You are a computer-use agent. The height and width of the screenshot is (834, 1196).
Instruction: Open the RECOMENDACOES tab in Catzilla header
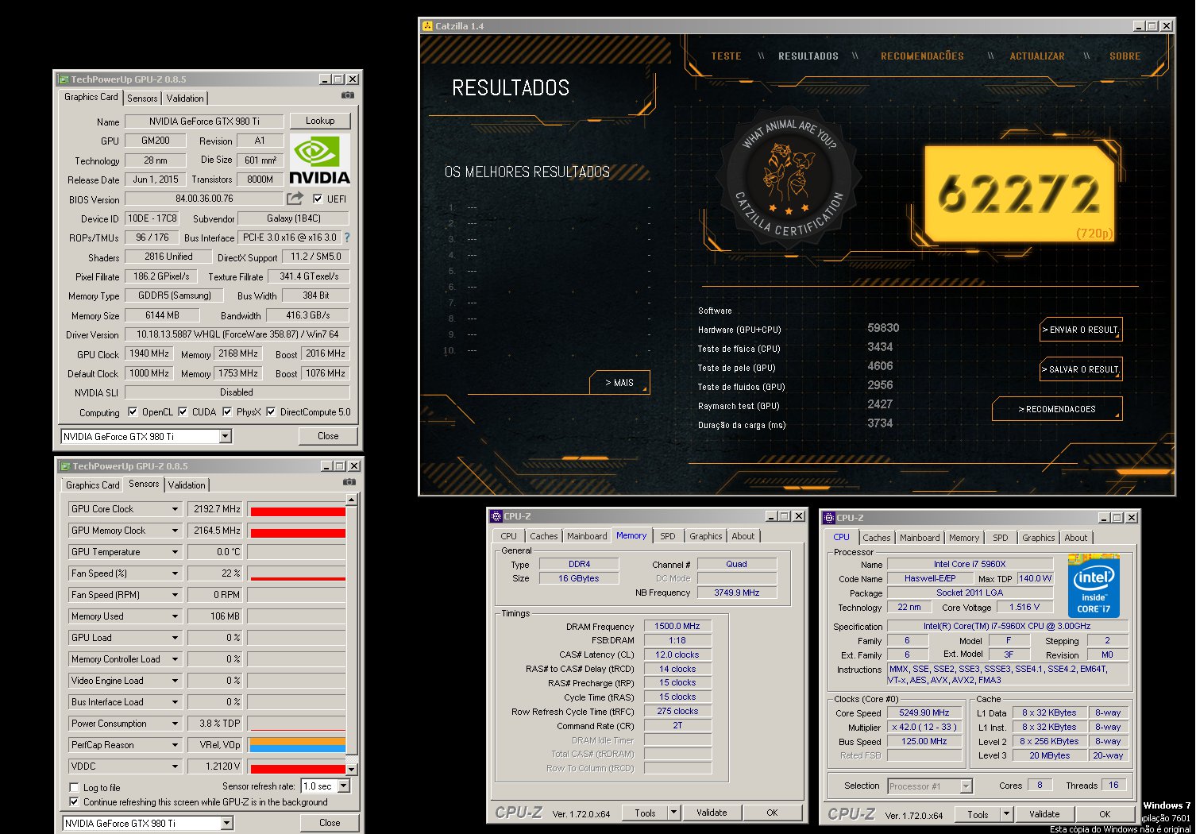click(x=922, y=56)
